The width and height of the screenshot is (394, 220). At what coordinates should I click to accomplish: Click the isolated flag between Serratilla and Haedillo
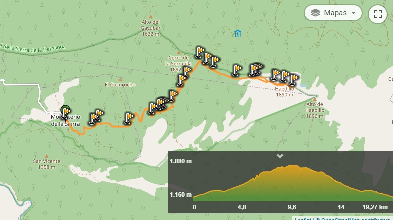pos(236,70)
